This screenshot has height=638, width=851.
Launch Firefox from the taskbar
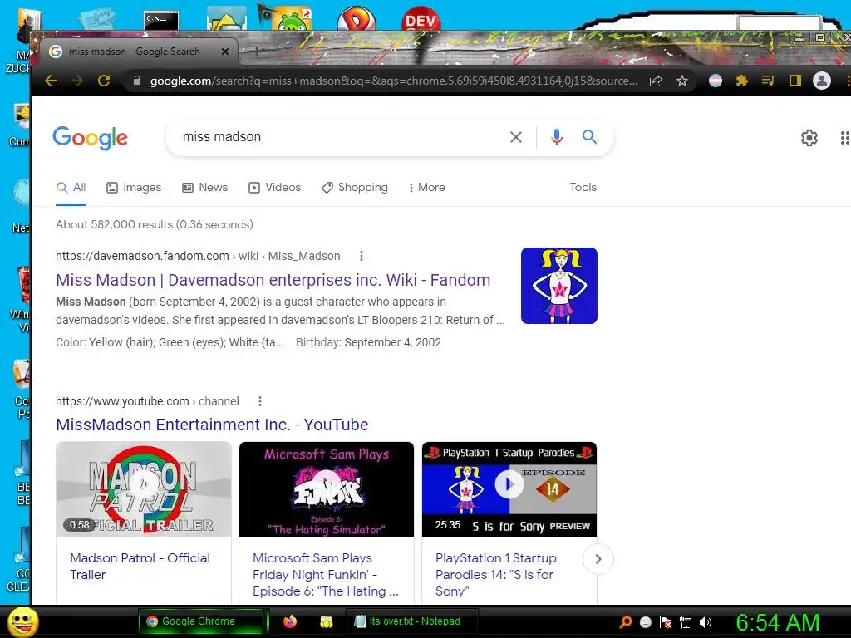pos(290,621)
